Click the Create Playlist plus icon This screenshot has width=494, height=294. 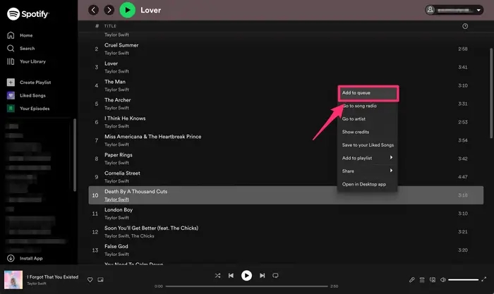[11, 82]
